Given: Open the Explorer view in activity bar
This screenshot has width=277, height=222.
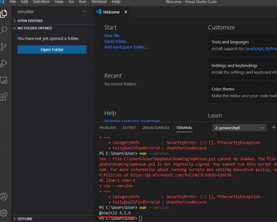Looking at the screenshot, I should pyautogui.click(x=4, y=14).
